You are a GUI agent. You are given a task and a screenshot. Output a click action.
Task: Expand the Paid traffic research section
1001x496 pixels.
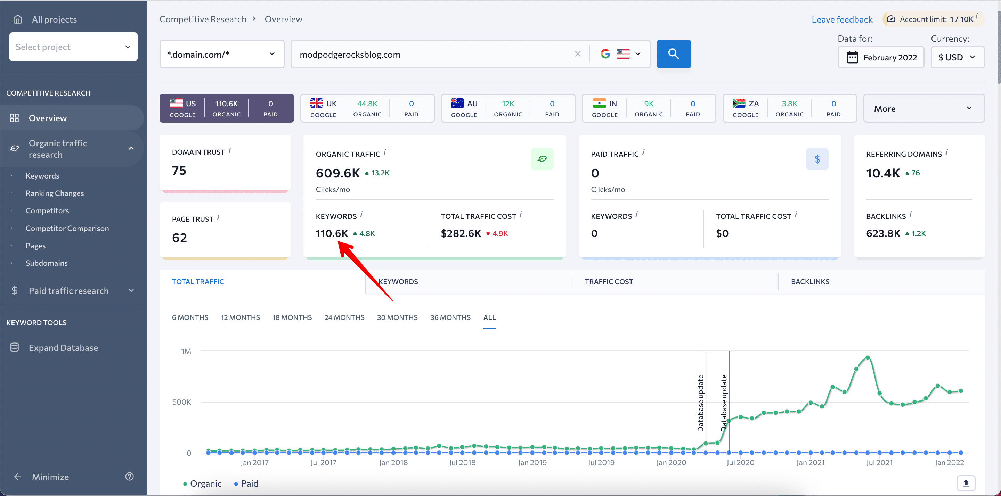[x=131, y=290]
